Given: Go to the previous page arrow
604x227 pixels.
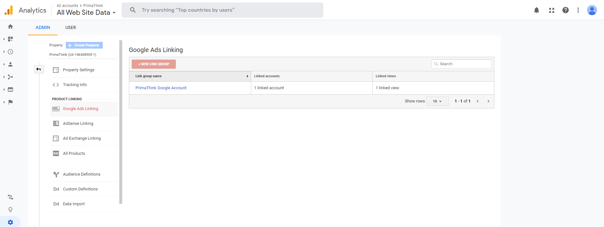Looking at the screenshot, I should coord(478,101).
